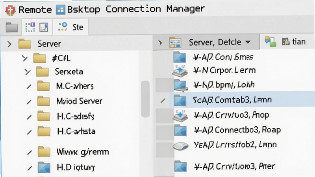The height and width of the screenshot is (177, 315).
Task: Select the 'Serketa' tree label
Action: click(69, 72)
